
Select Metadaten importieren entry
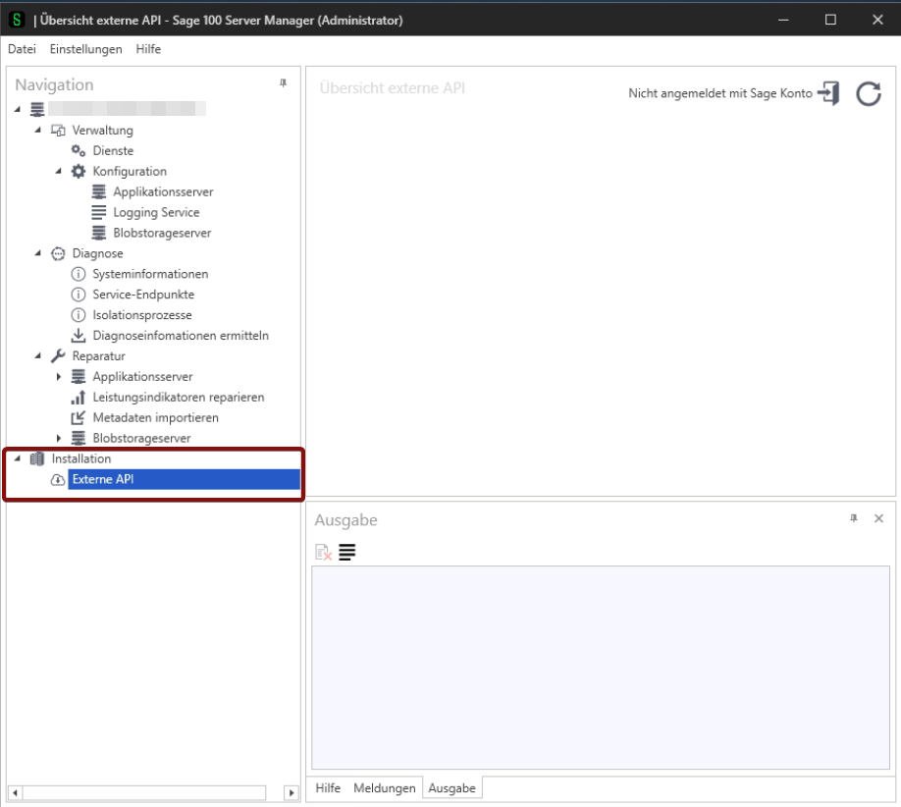click(x=156, y=417)
